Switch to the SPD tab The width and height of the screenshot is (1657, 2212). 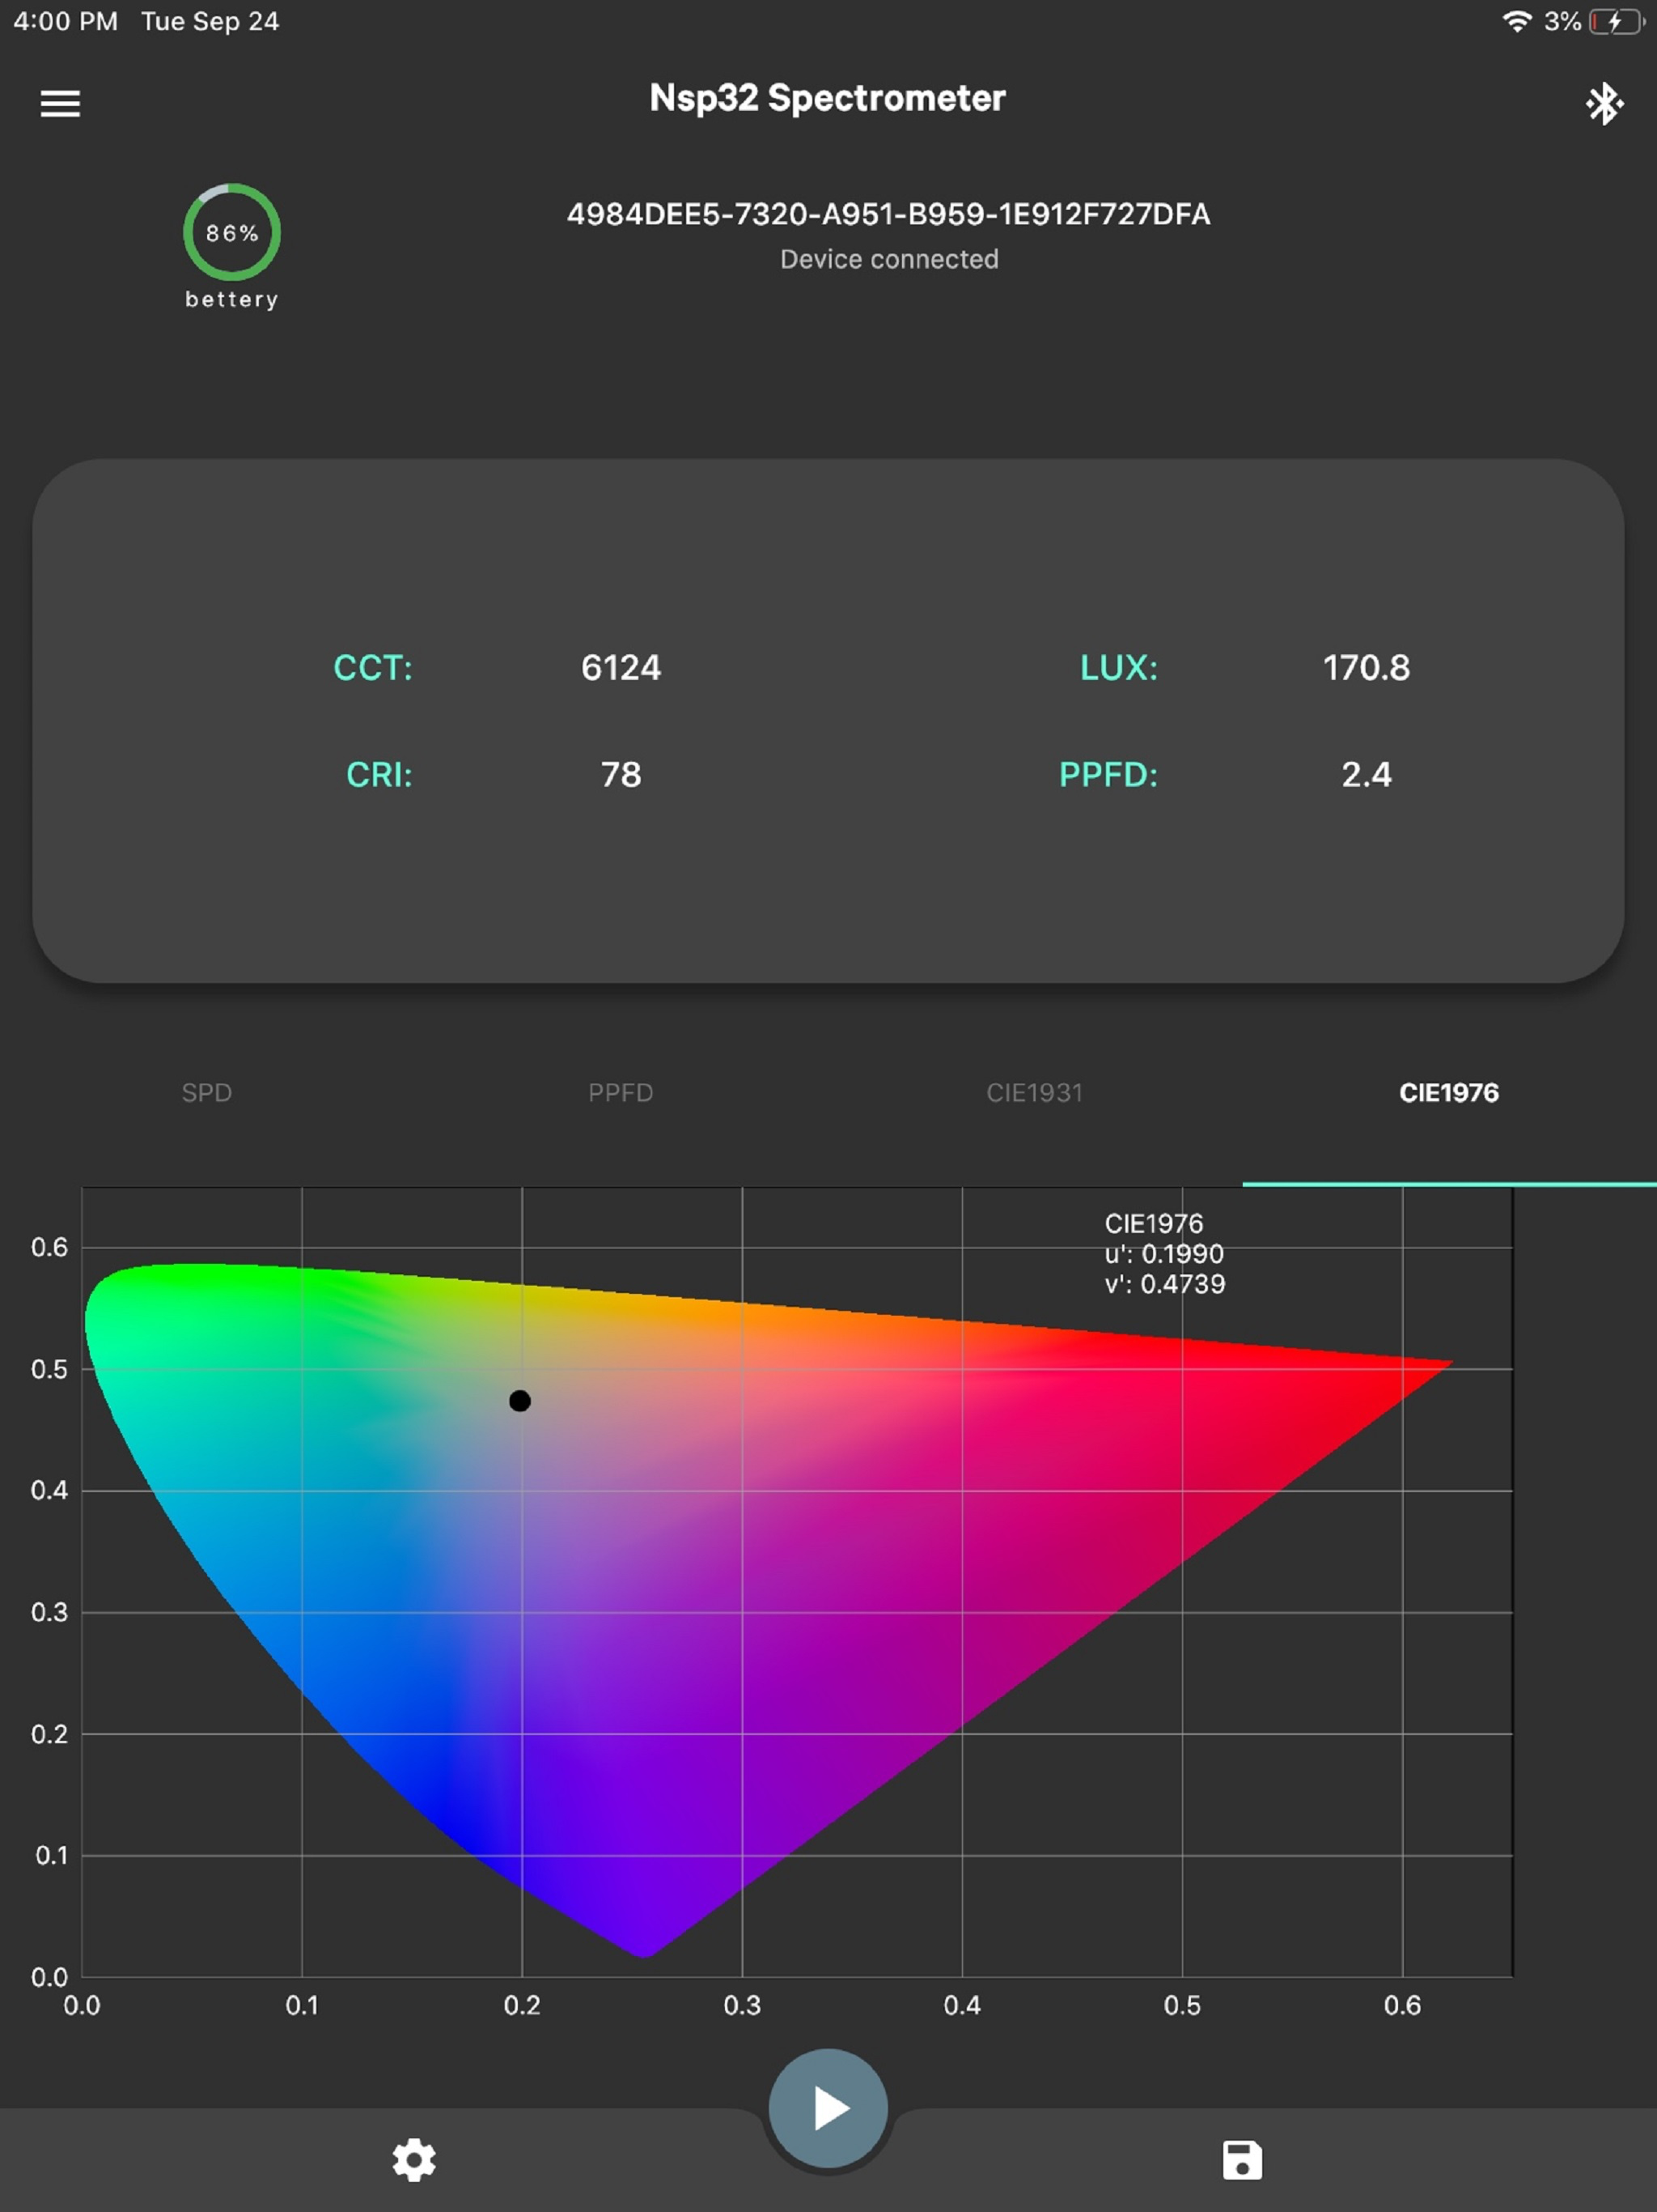click(207, 1092)
